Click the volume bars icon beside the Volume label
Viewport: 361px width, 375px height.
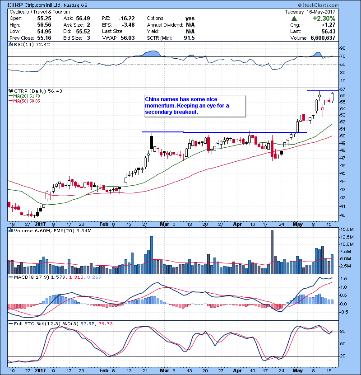coord(10,230)
